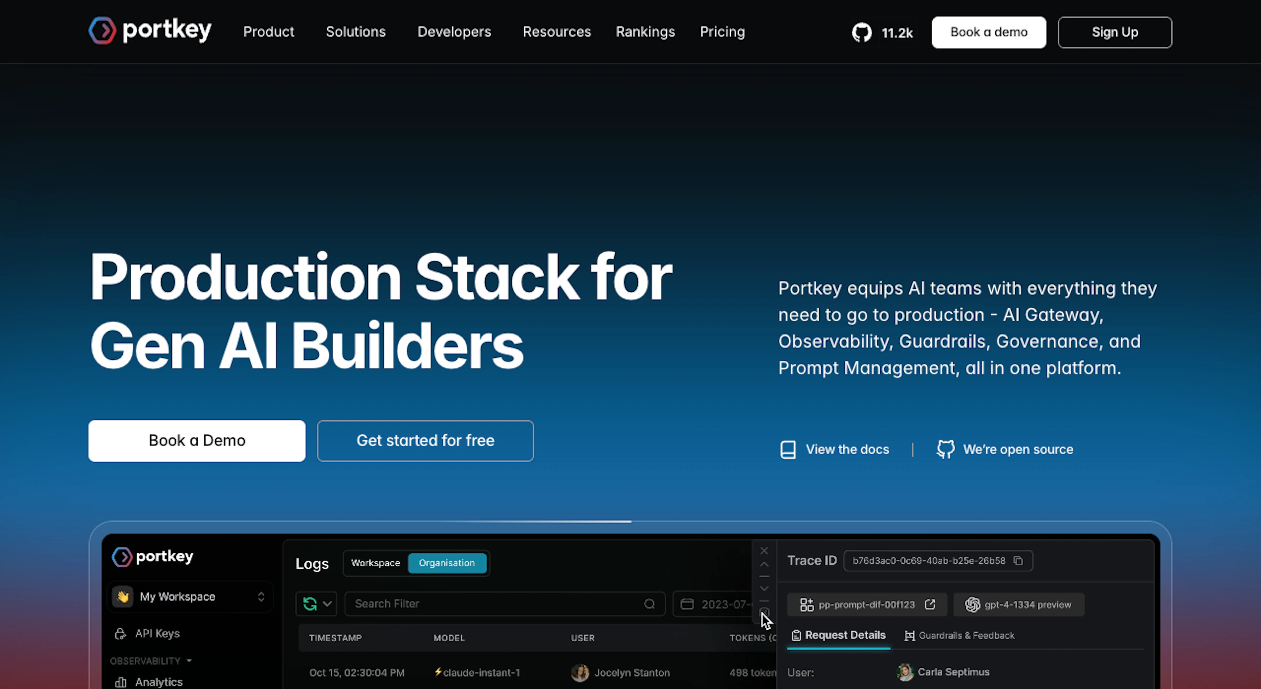Click the green refresh icon in Logs
1261x689 pixels.
pyautogui.click(x=310, y=604)
